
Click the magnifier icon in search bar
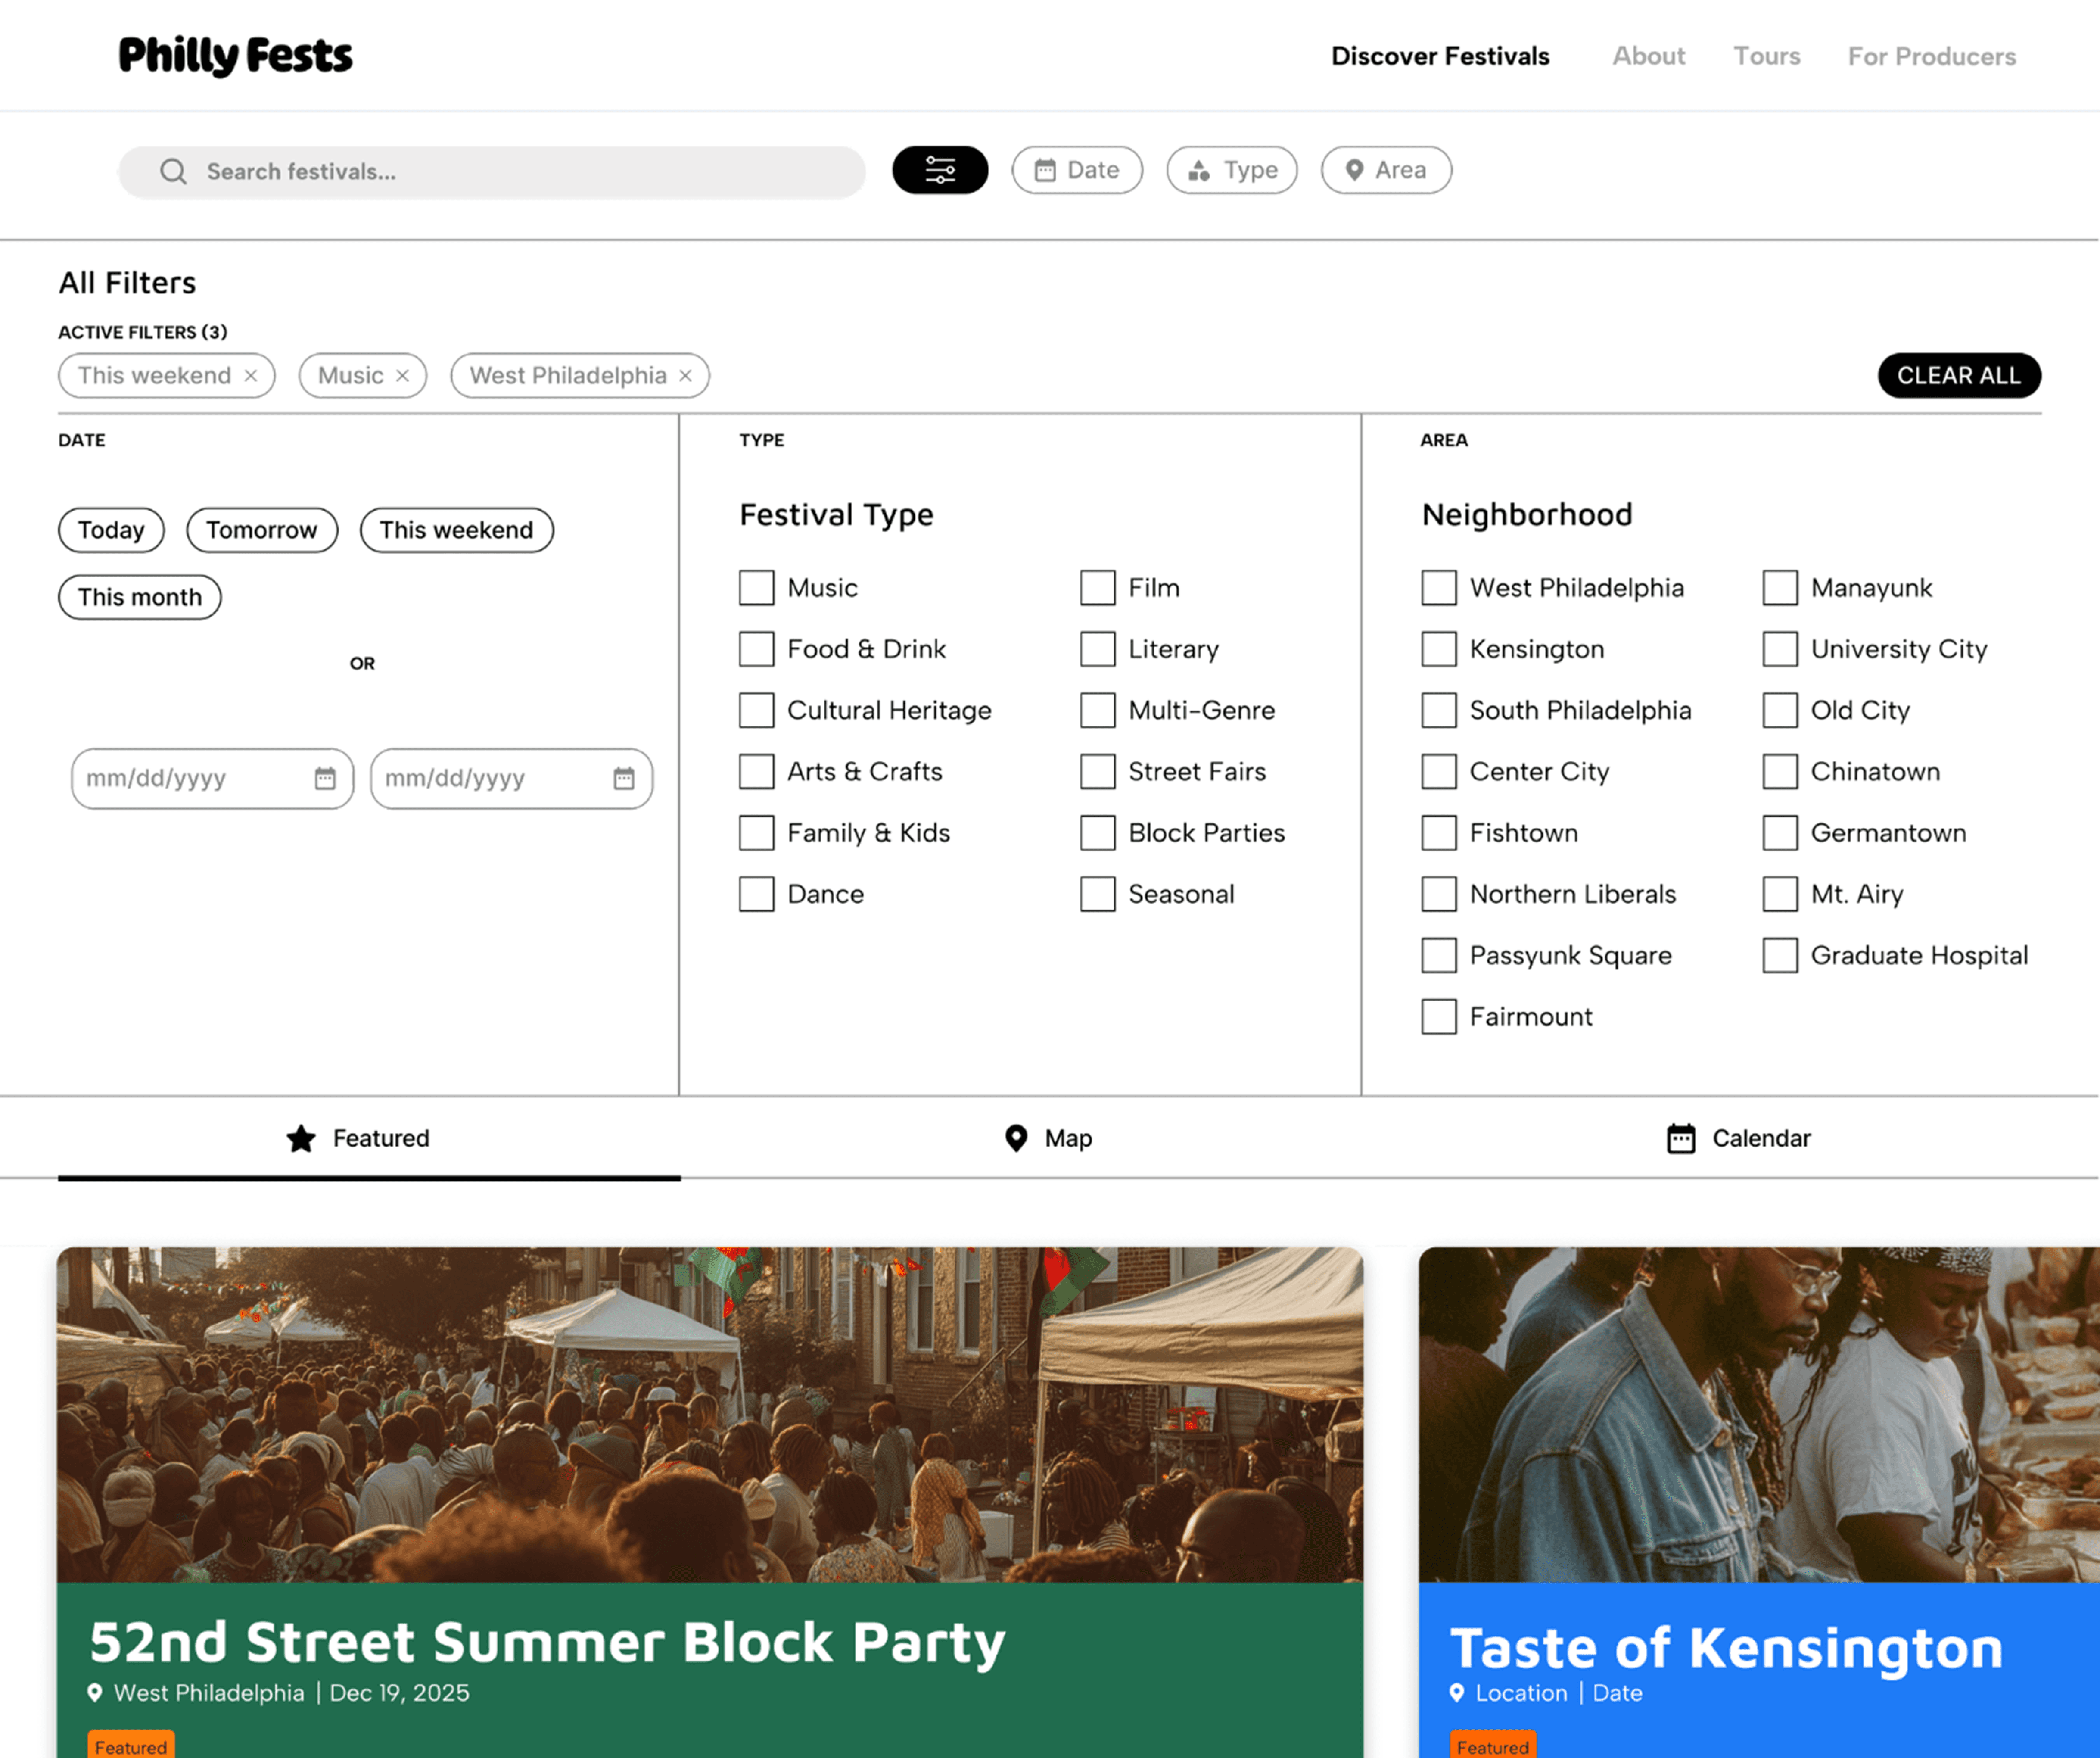pos(173,172)
